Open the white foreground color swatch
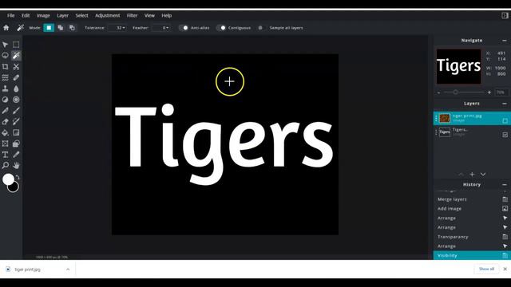 tap(8, 179)
